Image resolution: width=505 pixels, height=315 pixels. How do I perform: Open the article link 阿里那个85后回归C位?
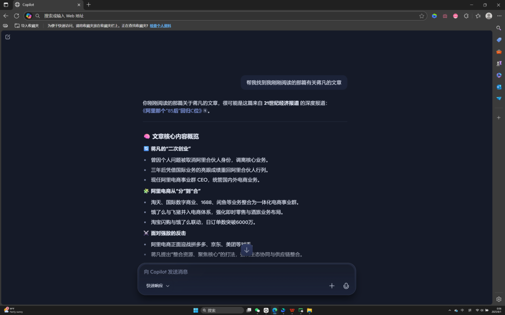tap(171, 111)
